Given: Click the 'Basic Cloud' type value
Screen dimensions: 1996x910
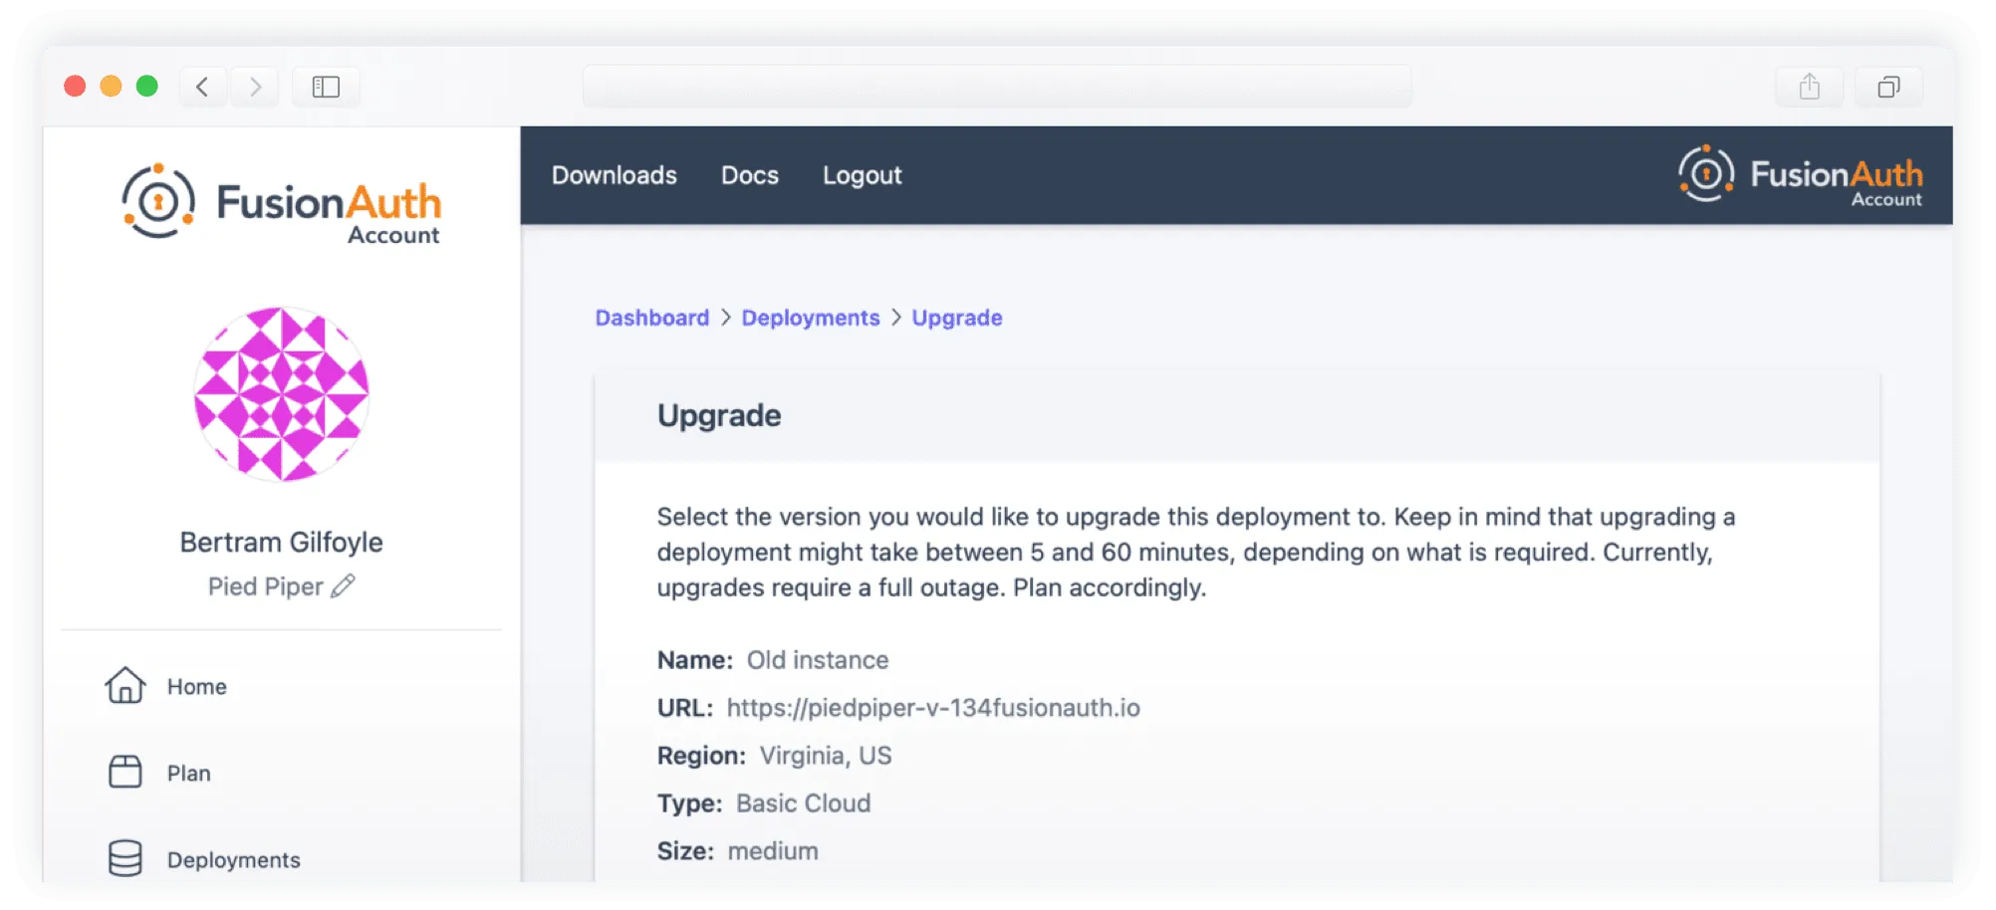Looking at the screenshot, I should pos(804,803).
